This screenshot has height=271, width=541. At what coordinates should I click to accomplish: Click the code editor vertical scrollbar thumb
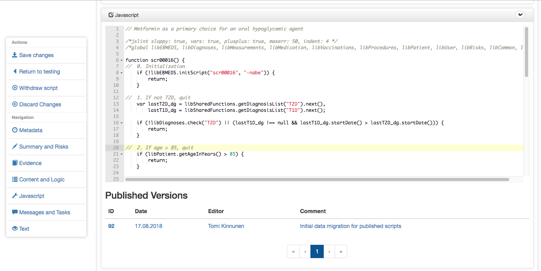pos(527,52)
